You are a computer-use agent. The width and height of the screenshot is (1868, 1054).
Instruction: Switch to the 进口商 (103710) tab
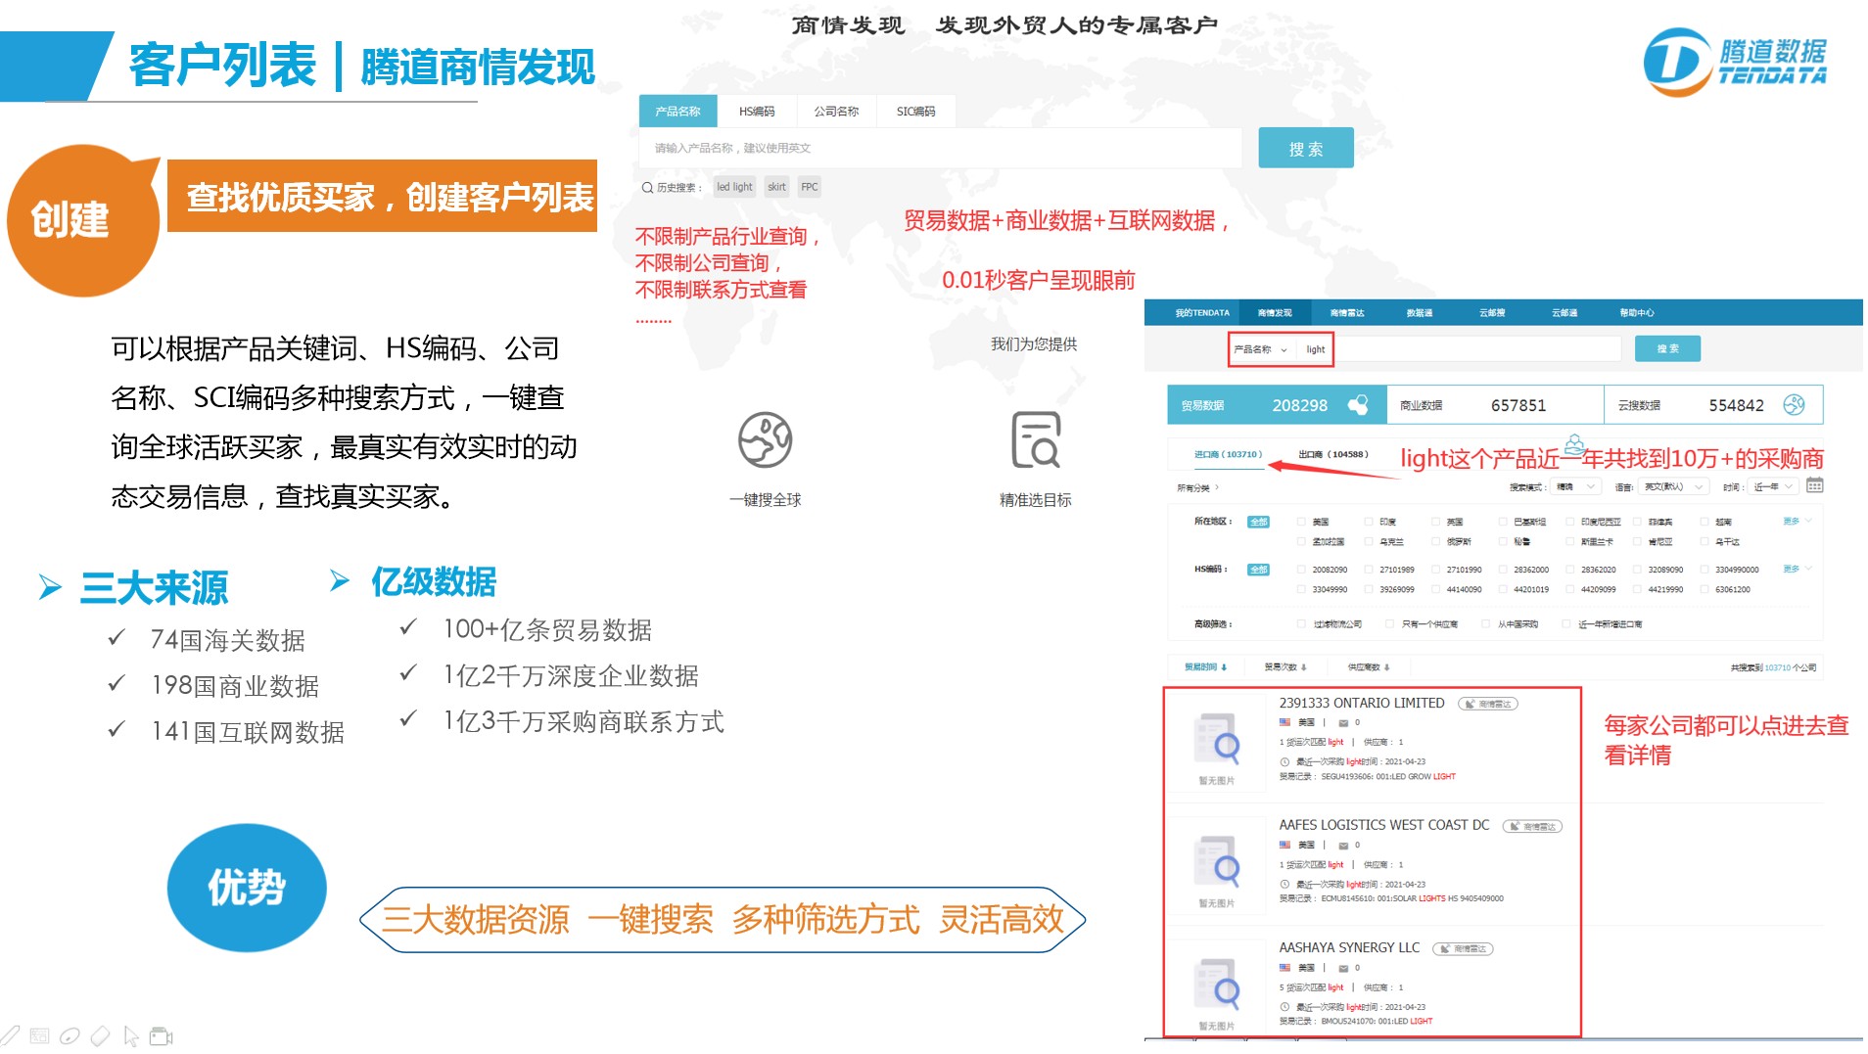click(1228, 454)
